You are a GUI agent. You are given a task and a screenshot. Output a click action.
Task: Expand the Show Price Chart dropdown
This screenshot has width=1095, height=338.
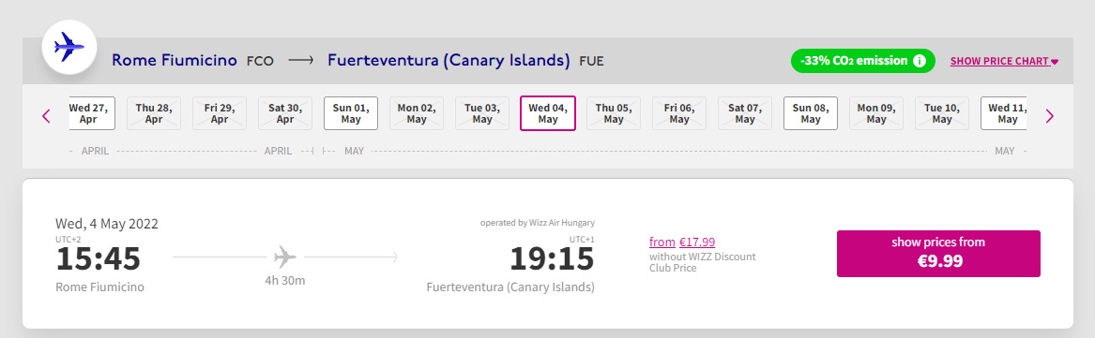point(1004,61)
